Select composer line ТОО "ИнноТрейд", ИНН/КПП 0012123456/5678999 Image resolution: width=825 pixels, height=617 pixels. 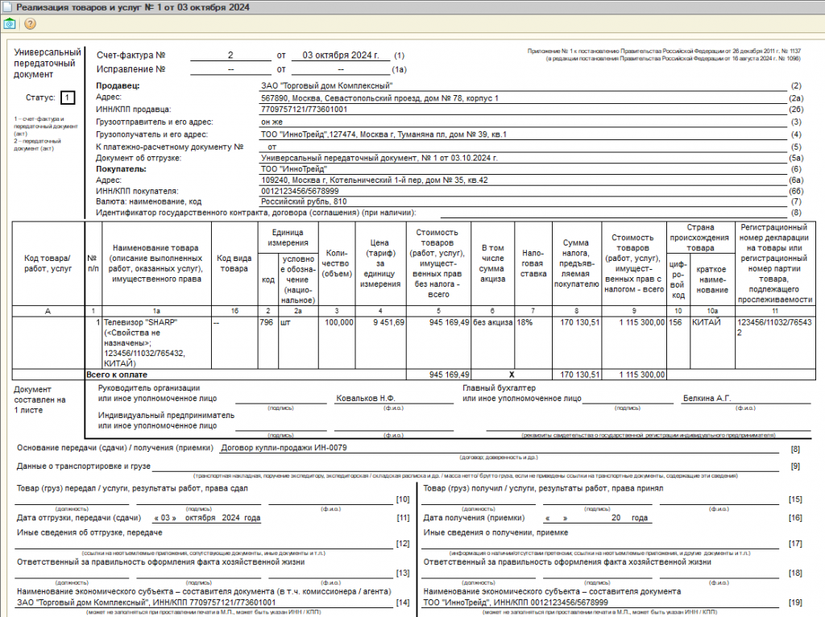(516, 603)
